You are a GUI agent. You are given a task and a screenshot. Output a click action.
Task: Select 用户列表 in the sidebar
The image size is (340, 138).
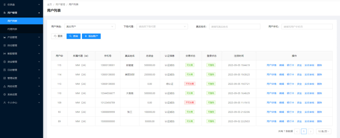pyautogui.click(x=12, y=21)
